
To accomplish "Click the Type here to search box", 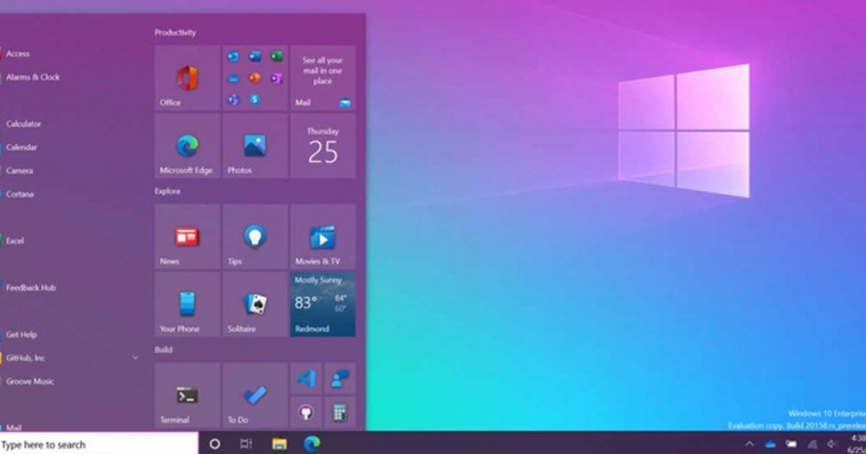I will pos(99,444).
